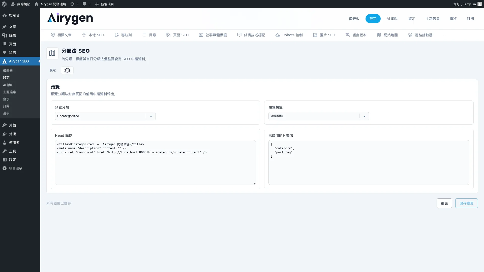
Task: Click the Airygen logo
Action: (x=70, y=19)
